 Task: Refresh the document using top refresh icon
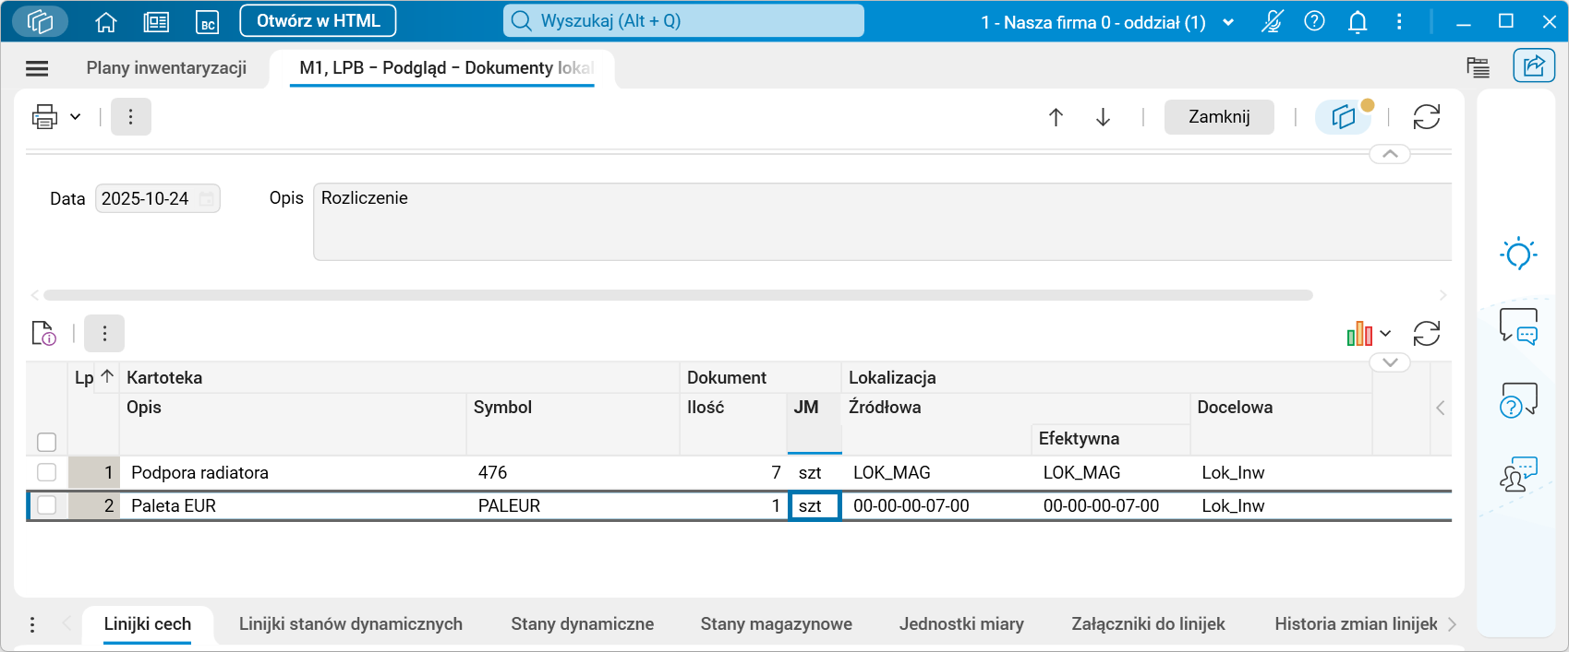1427,117
